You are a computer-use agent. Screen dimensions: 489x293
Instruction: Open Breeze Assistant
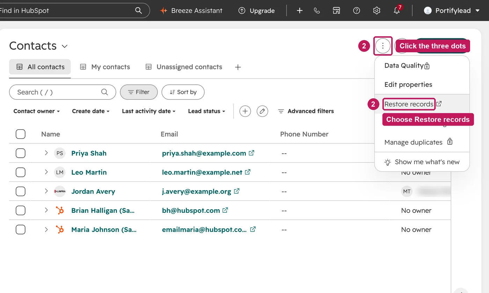pos(191,10)
